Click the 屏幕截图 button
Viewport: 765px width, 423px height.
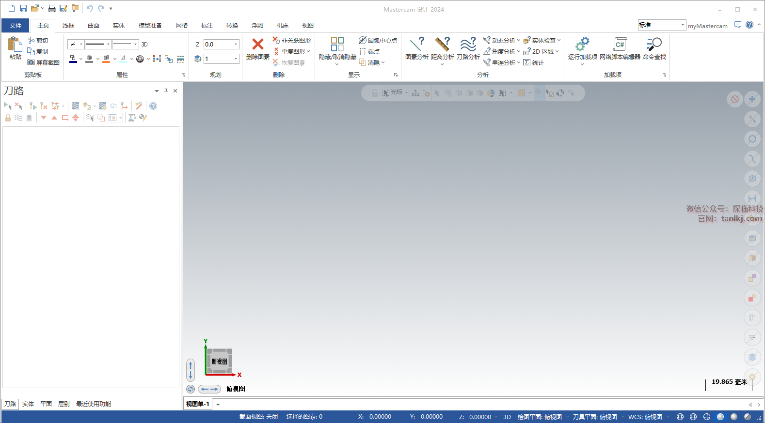(x=44, y=62)
